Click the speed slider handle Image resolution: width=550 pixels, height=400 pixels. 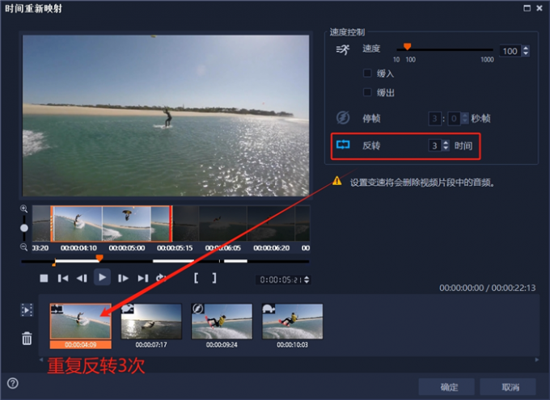(x=407, y=47)
